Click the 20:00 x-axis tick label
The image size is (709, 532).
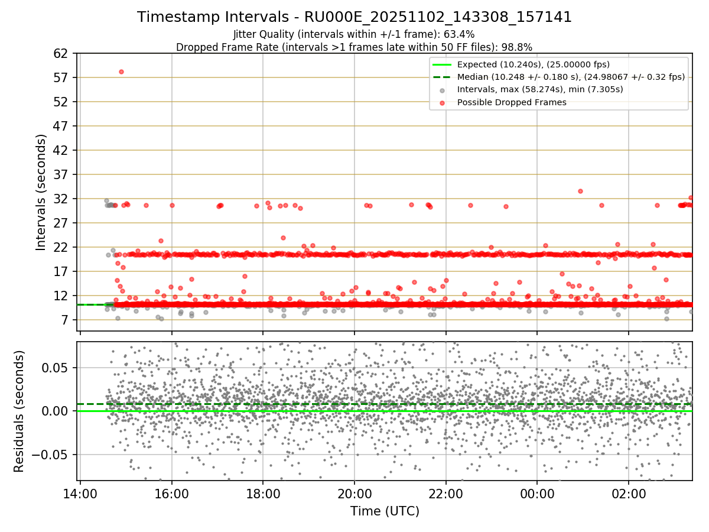(354, 492)
